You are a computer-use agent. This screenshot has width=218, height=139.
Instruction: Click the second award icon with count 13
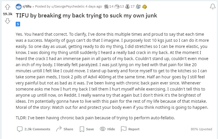pyautogui.click(x=117, y=6)
